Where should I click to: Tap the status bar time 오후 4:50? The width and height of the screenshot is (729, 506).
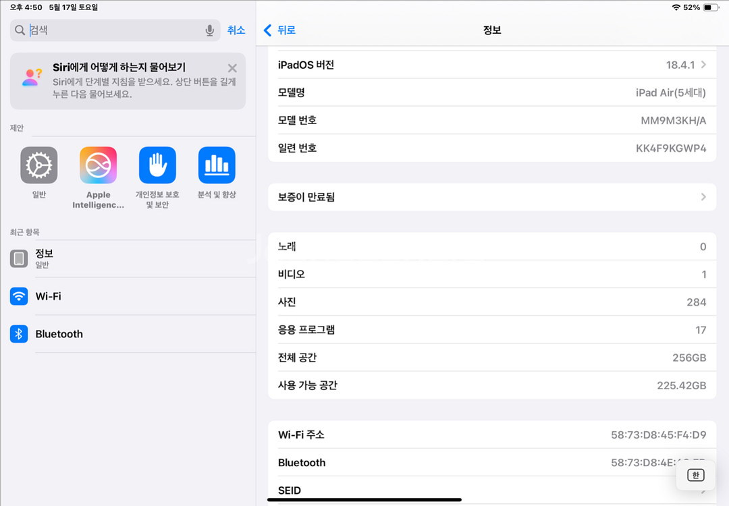coord(26,7)
